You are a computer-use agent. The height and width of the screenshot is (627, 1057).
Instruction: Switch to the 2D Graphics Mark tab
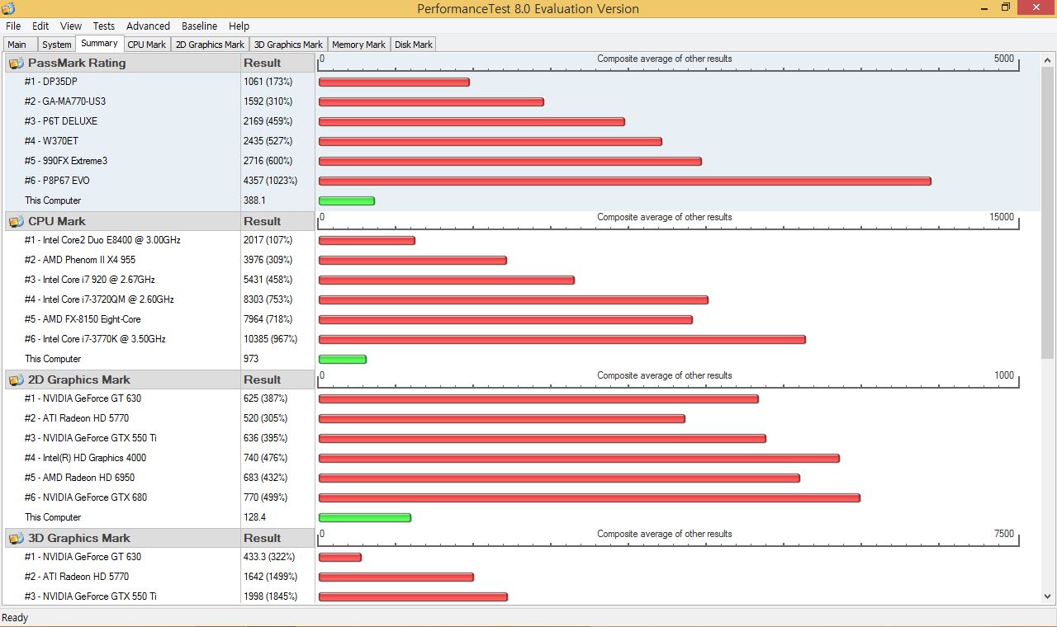(x=211, y=45)
